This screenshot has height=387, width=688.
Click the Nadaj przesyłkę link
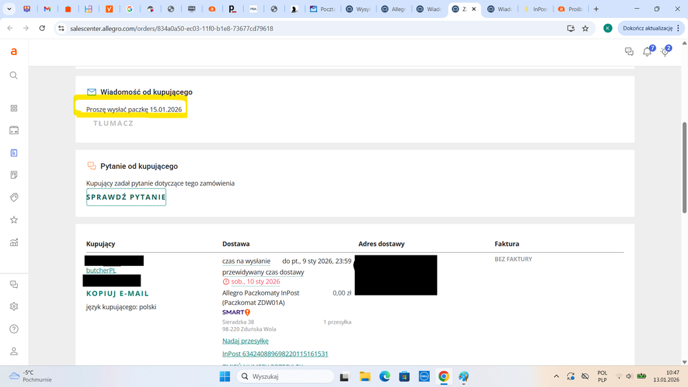pos(245,341)
